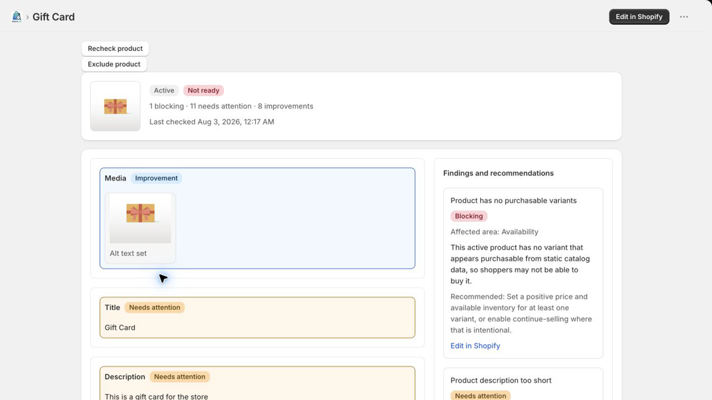Click the Gift Card page heading
Image resolution: width=712 pixels, height=400 pixels.
pyautogui.click(x=53, y=17)
